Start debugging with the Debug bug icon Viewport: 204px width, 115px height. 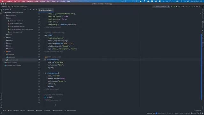(174, 7)
